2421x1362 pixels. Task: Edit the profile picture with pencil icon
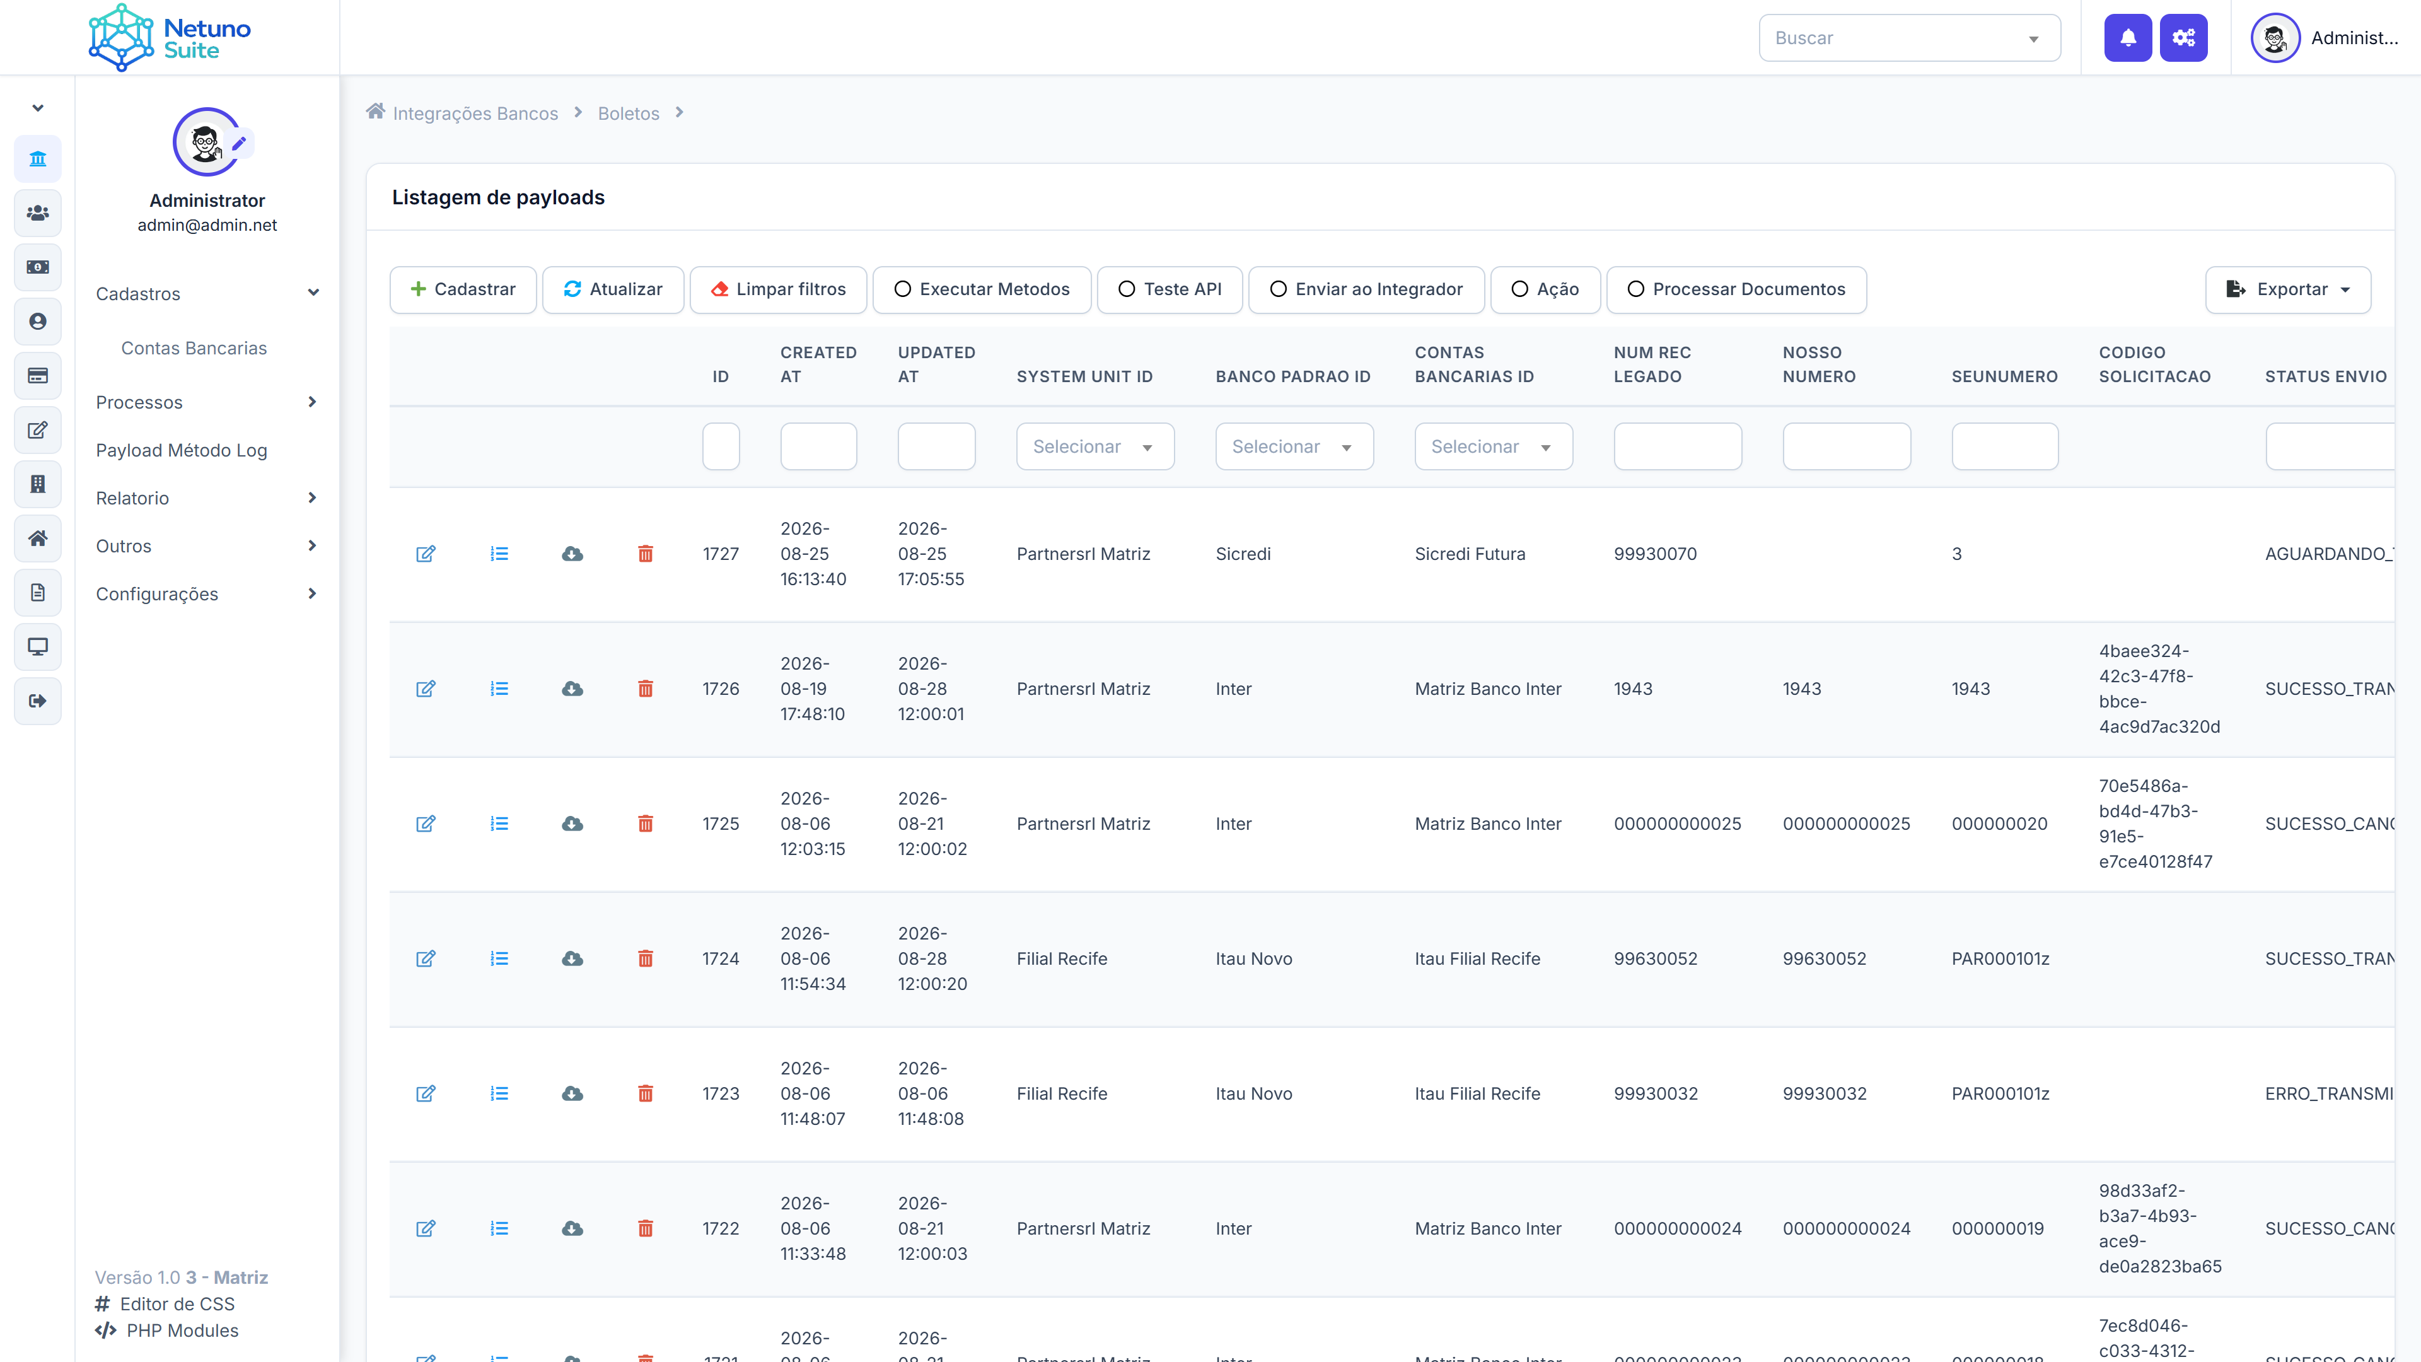239,144
